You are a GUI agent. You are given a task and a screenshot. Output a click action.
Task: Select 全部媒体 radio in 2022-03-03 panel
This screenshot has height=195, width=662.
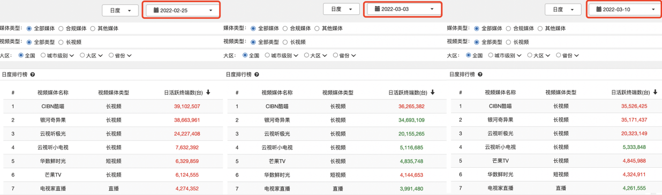pos(253,28)
